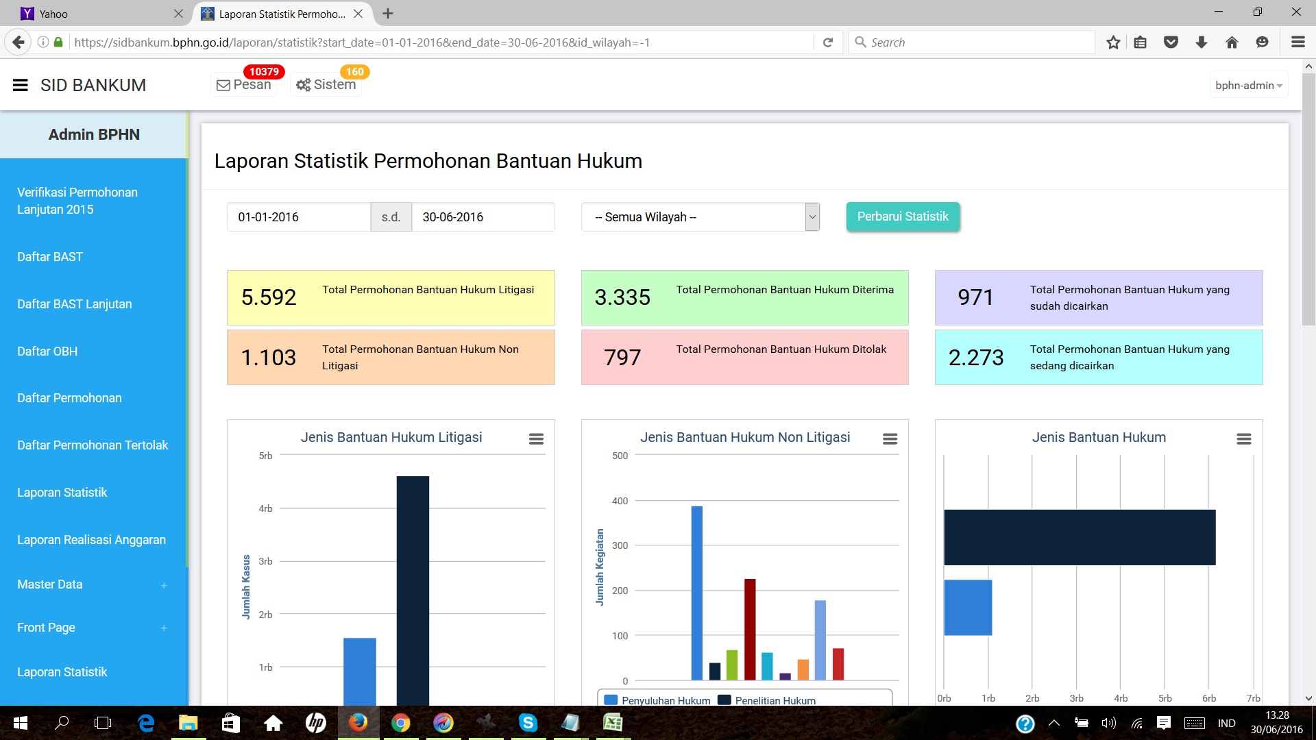
Task: Open Daftar Permohonan Tertolak sidebar item
Action: (93, 445)
